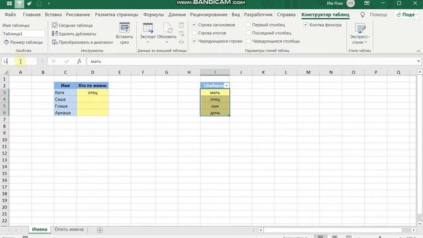Click the lightbulb help icon
The image size is (423, 238).
pyautogui.click(x=363, y=15)
